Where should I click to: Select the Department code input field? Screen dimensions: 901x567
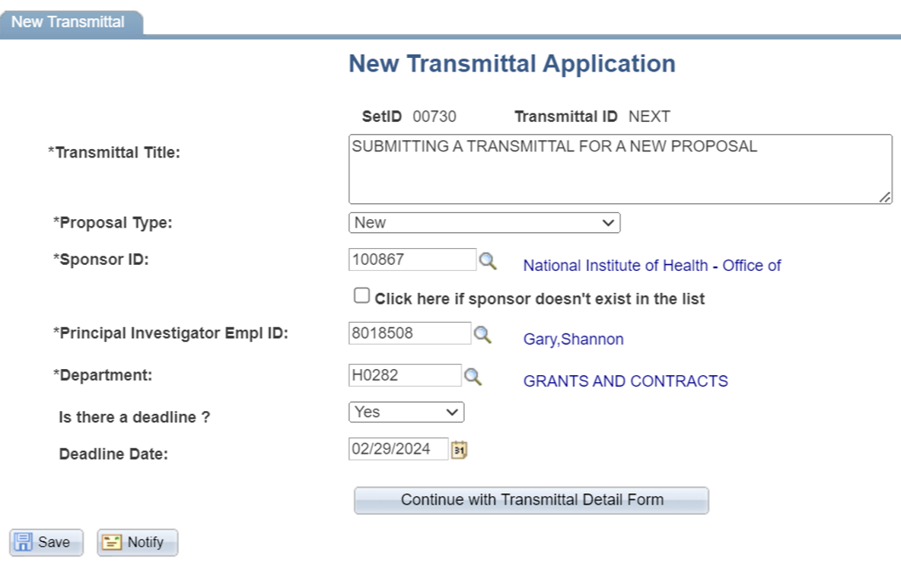click(404, 375)
